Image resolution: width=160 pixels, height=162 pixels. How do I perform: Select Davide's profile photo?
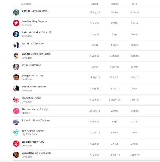pos(16,12)
